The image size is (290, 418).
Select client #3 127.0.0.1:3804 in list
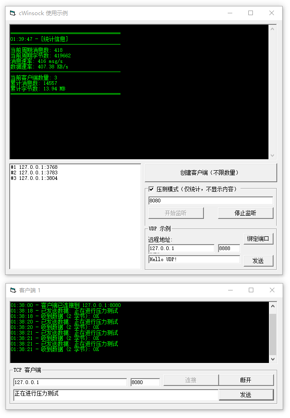click(x=34, y=178)
